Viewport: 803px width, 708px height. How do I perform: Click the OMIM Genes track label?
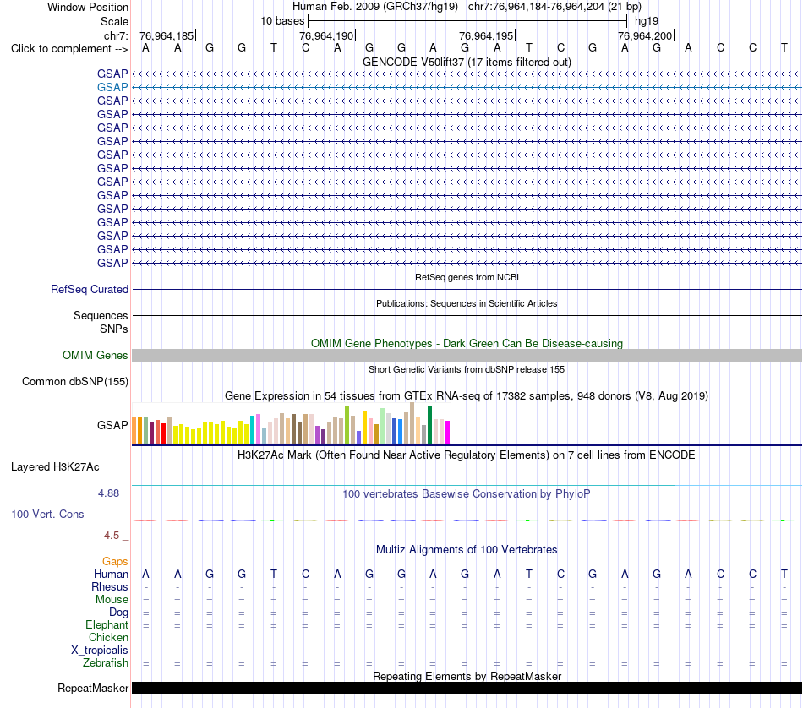[x=96, y=356]
